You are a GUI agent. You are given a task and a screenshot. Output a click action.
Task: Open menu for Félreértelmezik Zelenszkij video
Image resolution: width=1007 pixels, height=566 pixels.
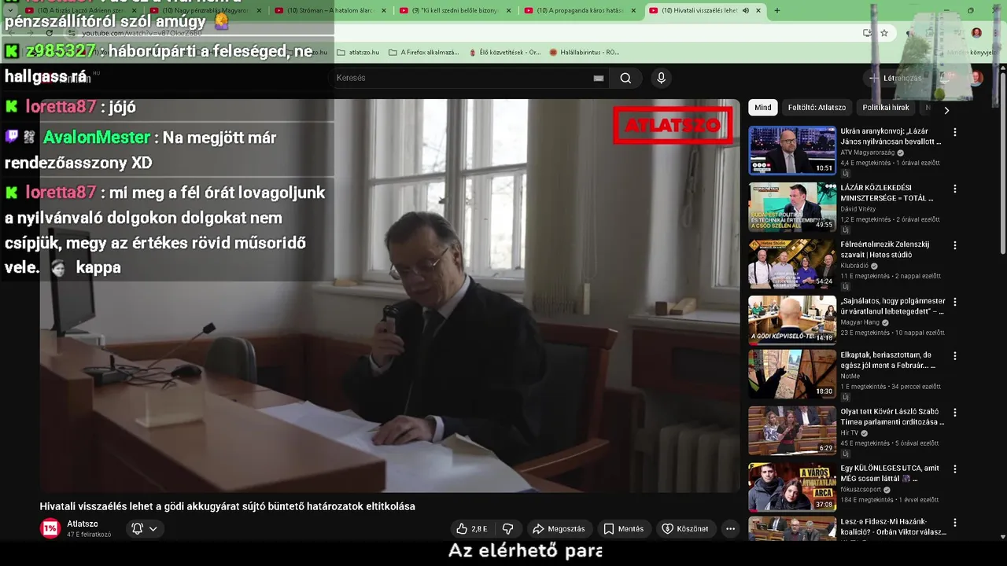point(955,245)
